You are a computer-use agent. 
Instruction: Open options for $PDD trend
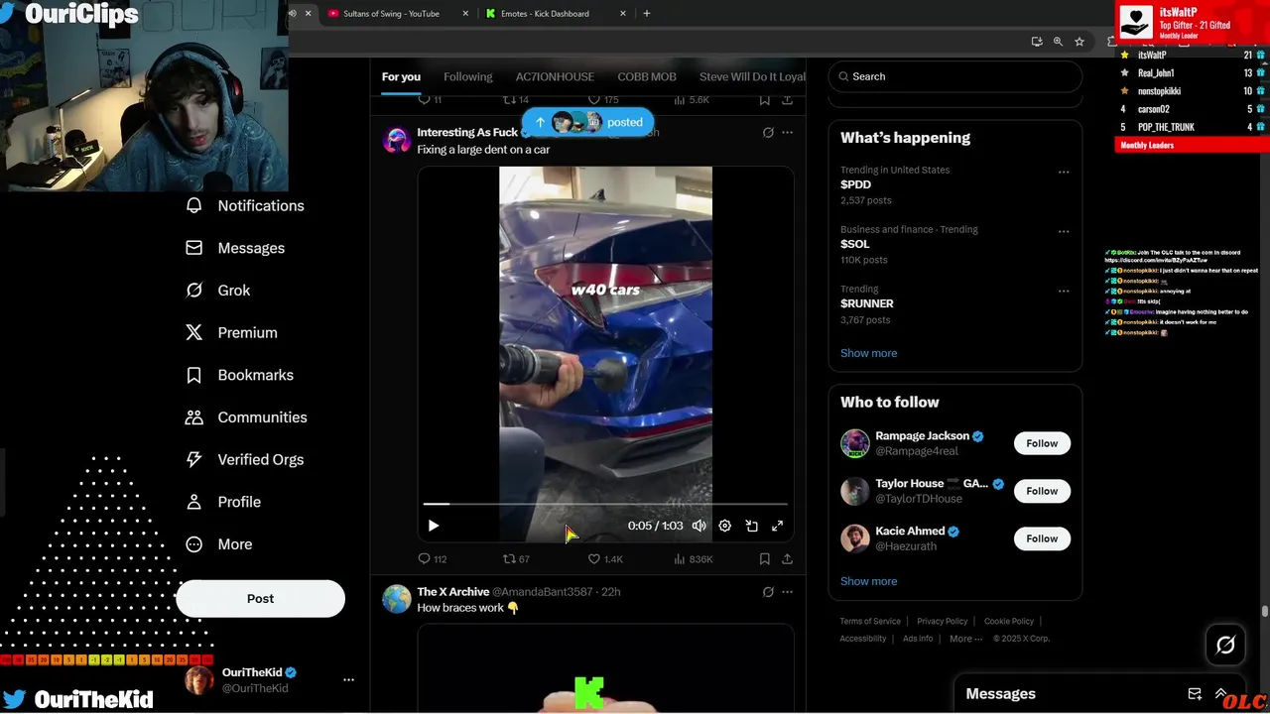(x=1064, y=172)
